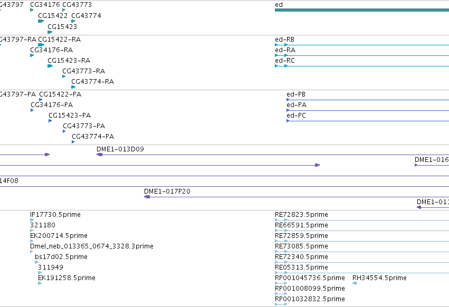Select the CG15422-RA transcript glyph

tap(41, 45)
